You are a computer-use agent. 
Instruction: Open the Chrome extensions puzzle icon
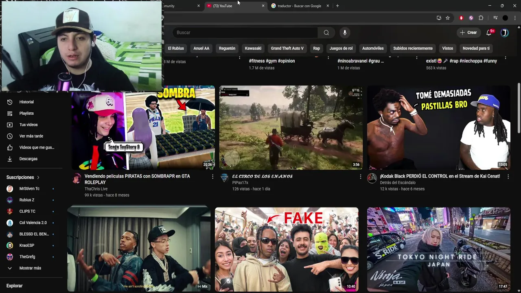click(481, 18)
